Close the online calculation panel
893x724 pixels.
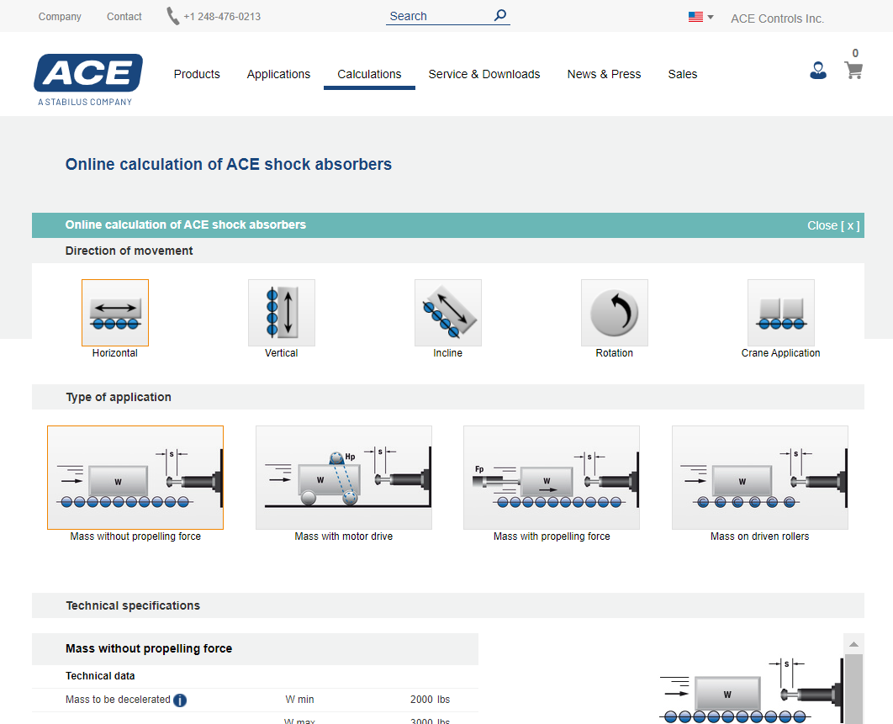pyautogui.click(x=833, y=225)
